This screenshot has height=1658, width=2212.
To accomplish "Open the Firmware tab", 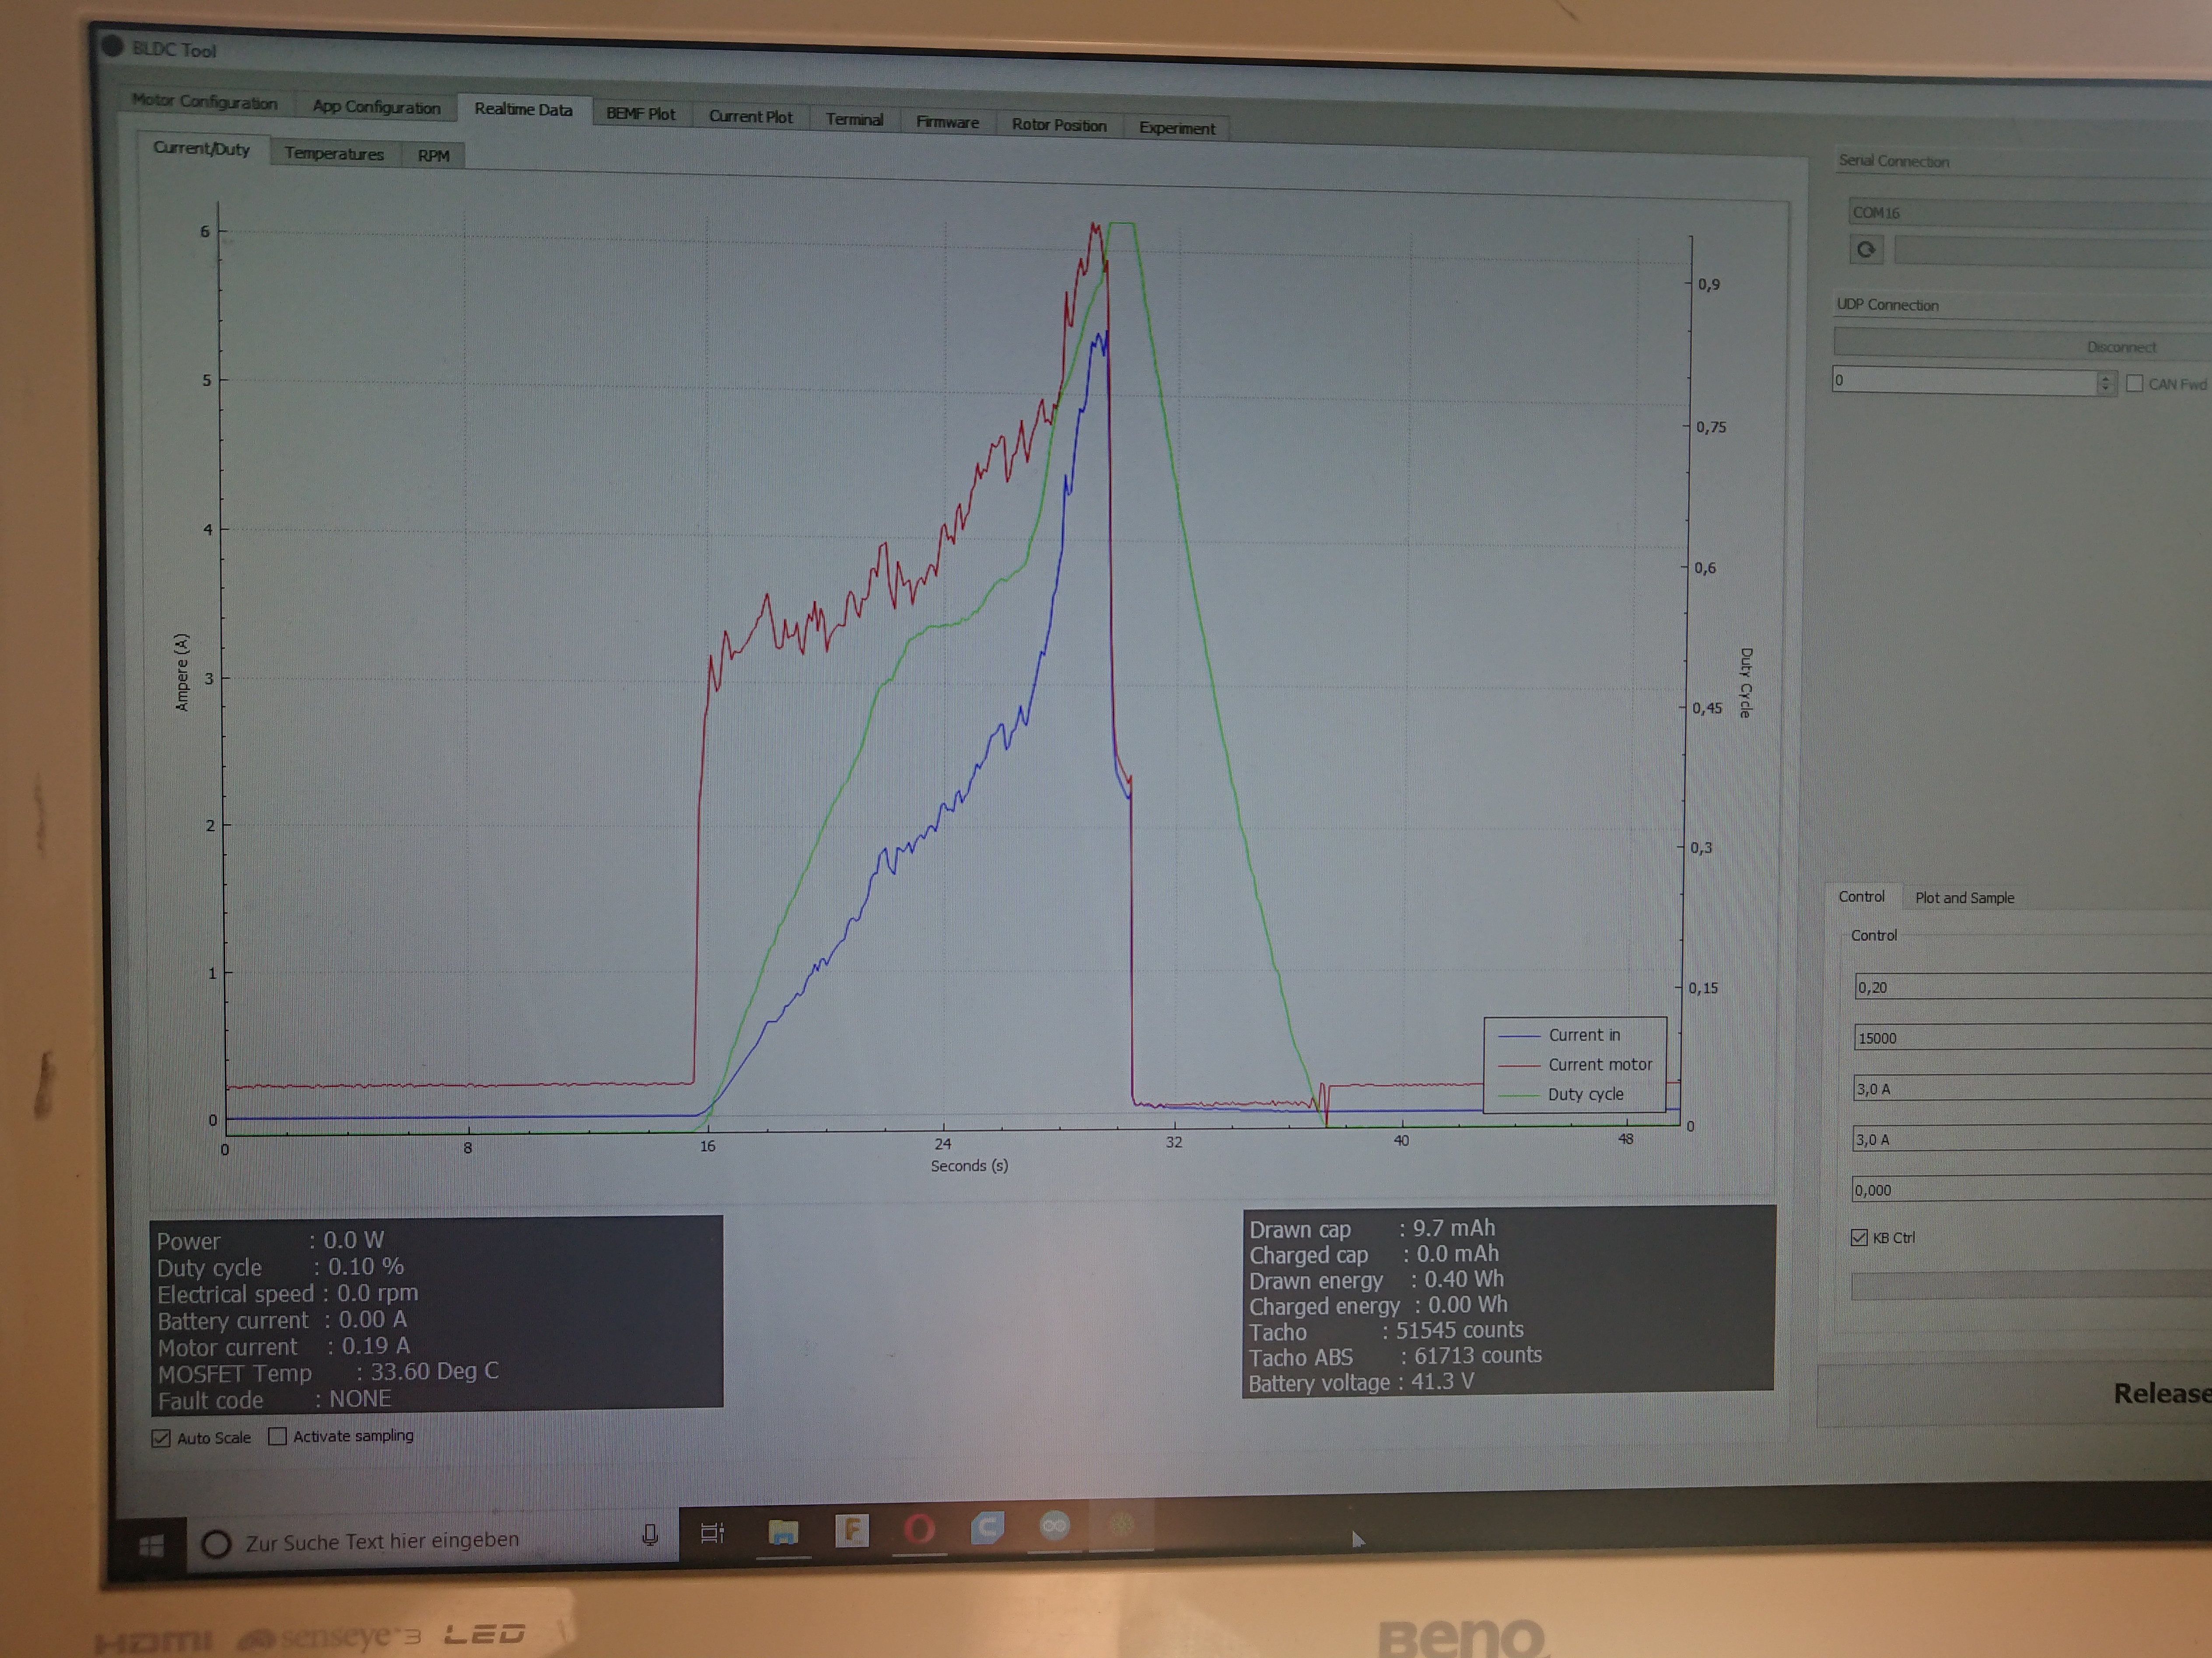I will tap(947, 123).
